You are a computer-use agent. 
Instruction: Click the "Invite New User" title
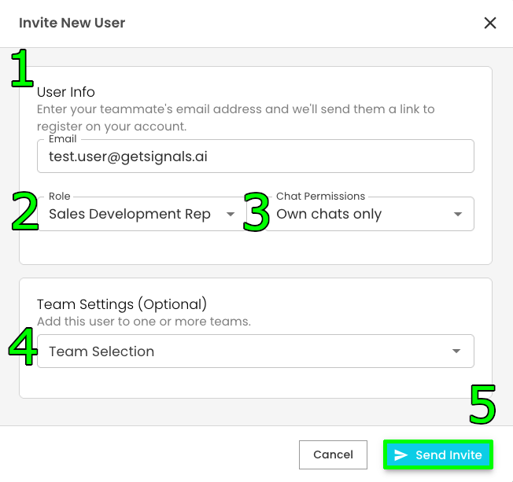tap(72, 23)
